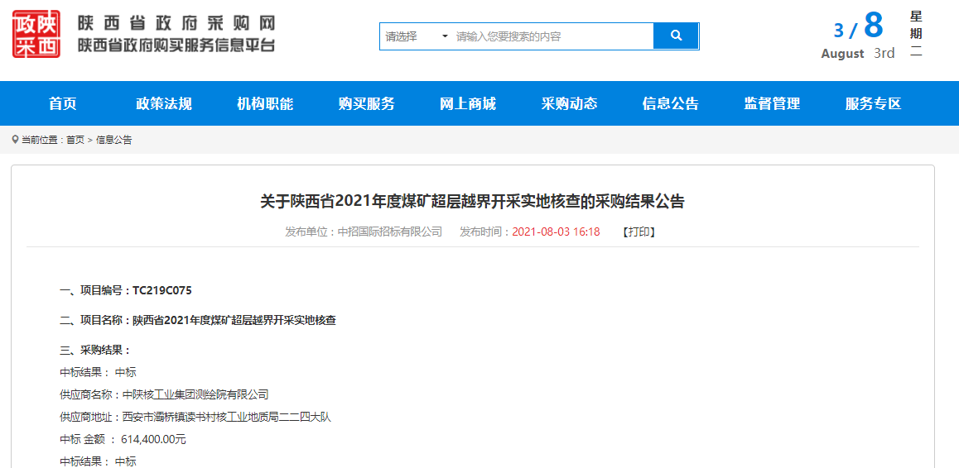
Task: Go to 首页 in the navigation bar
Action: pyautogui.click(x=63, y=103)
